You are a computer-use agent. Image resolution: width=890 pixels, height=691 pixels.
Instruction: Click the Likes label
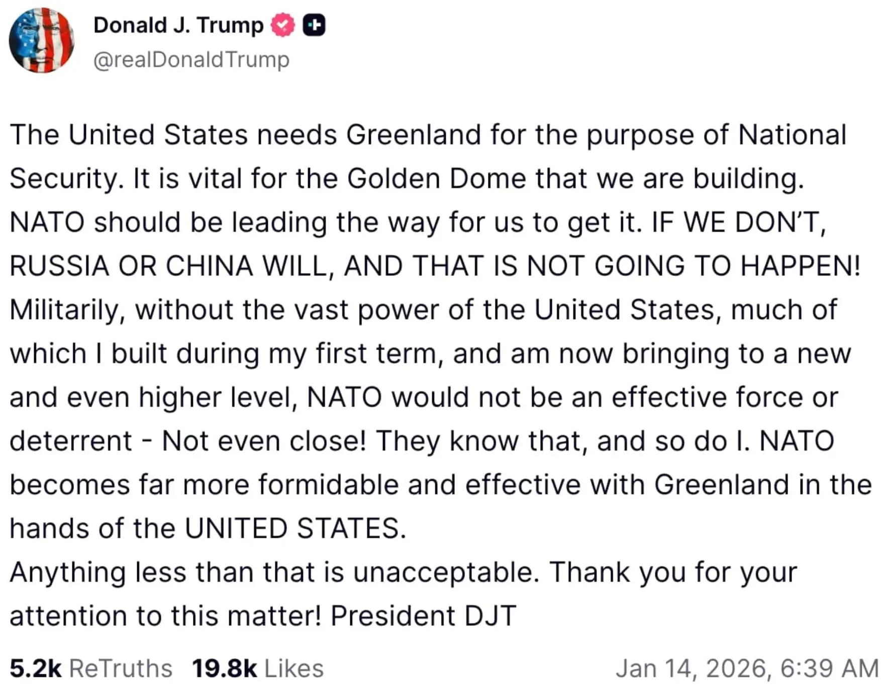pos(294,668)
